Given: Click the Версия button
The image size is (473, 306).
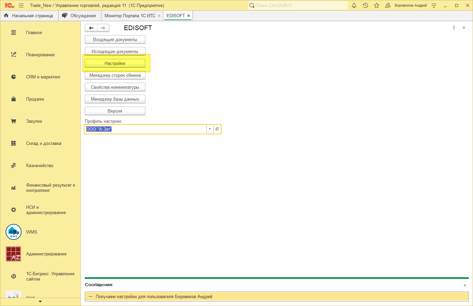Looking at the screenshot, I should pos(115,111).
